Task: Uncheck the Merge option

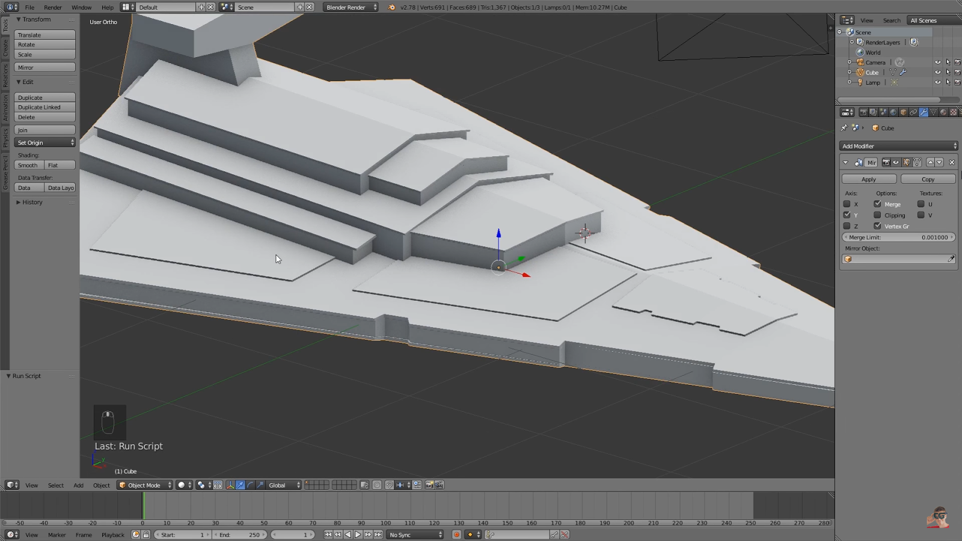Action: (878, 204)
